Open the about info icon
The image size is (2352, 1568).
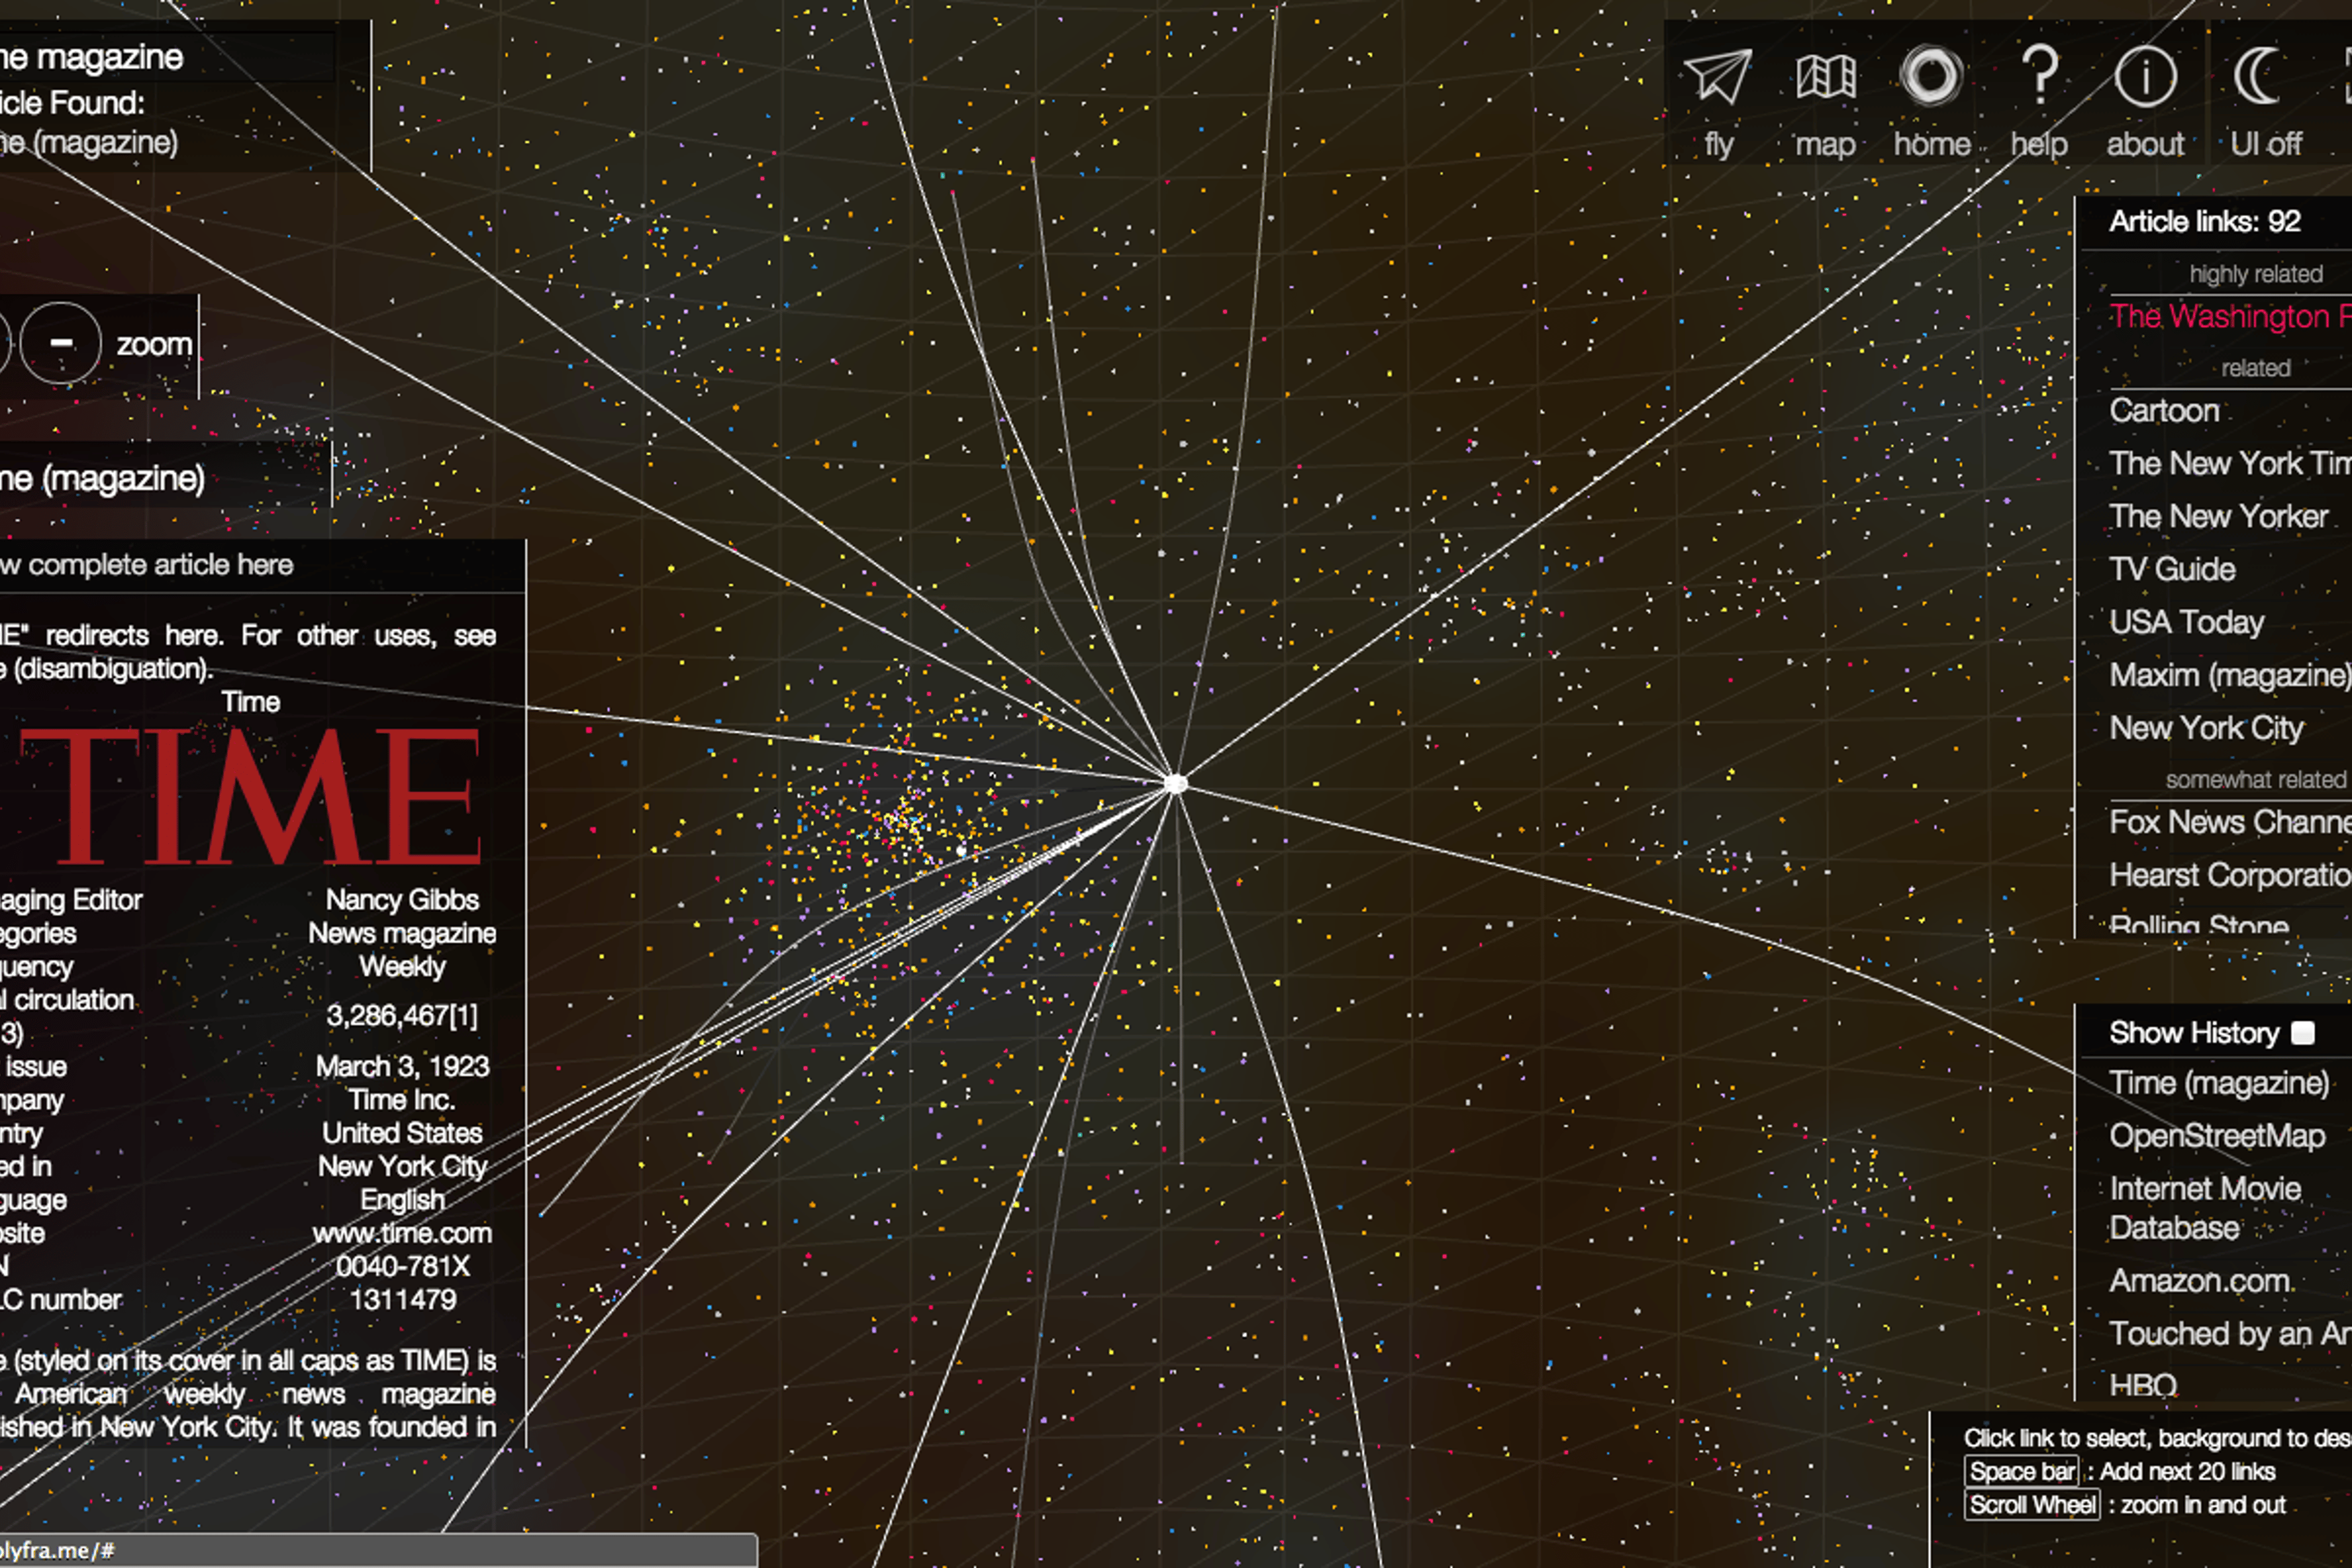coord(2146,77)
